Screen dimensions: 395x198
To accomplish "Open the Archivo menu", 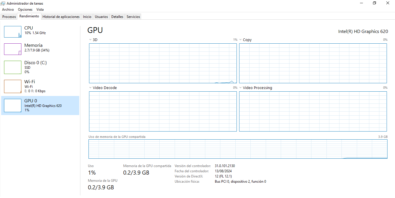I will (x=8, y=10).
